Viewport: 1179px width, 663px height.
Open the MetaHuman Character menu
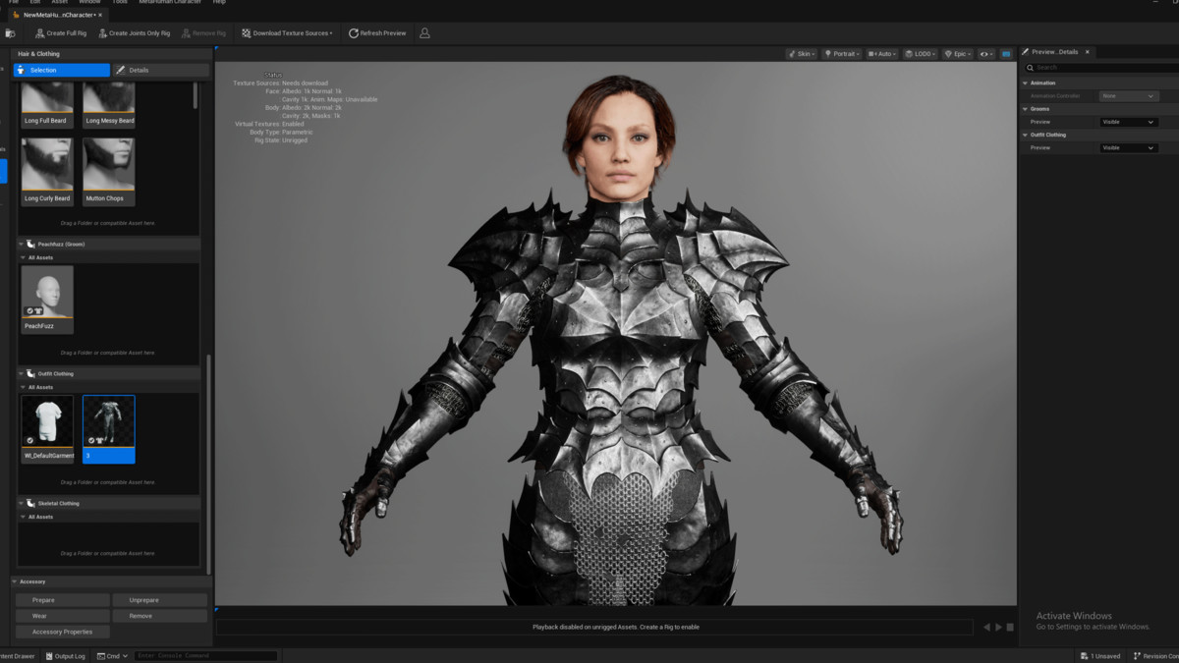pos(170,2)
